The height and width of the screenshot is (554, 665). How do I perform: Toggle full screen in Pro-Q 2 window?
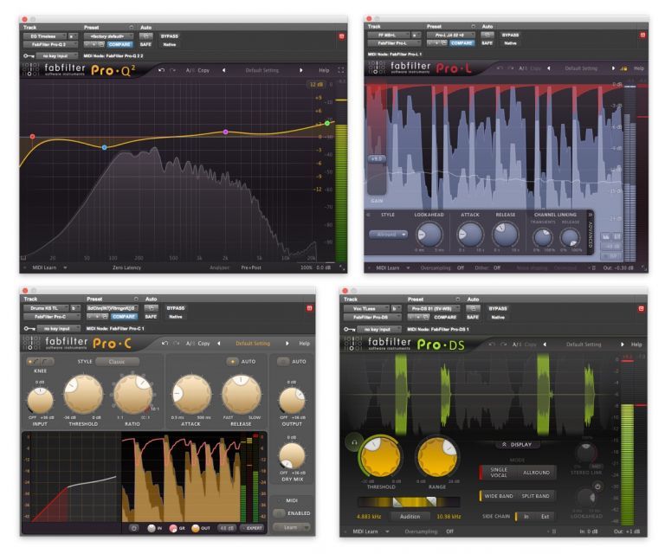[x=340, y=70]
